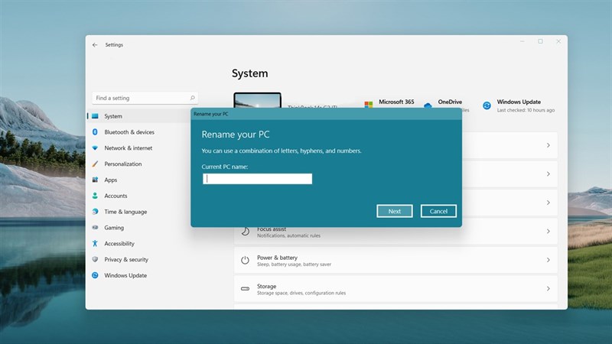Click the second settings row chevron
Viewport: 612px width, 344px height.
point(549,174)
